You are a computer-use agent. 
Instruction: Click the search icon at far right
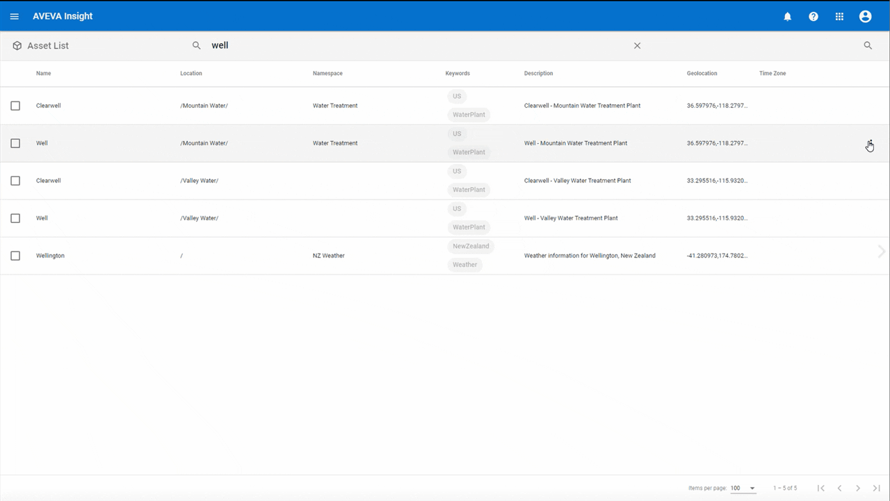pos(868,46)
